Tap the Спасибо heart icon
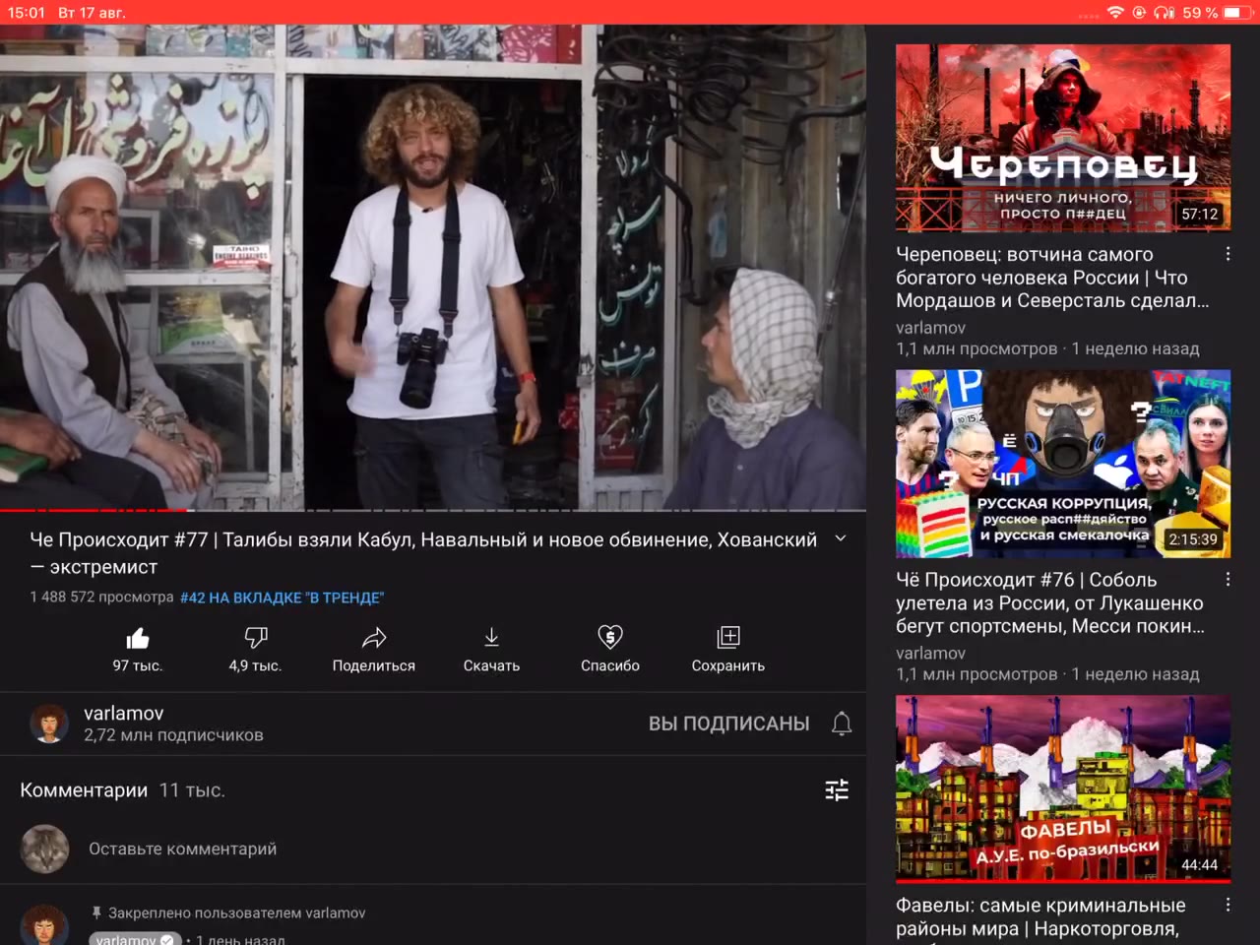1260x945 pixels. point(610,637)
